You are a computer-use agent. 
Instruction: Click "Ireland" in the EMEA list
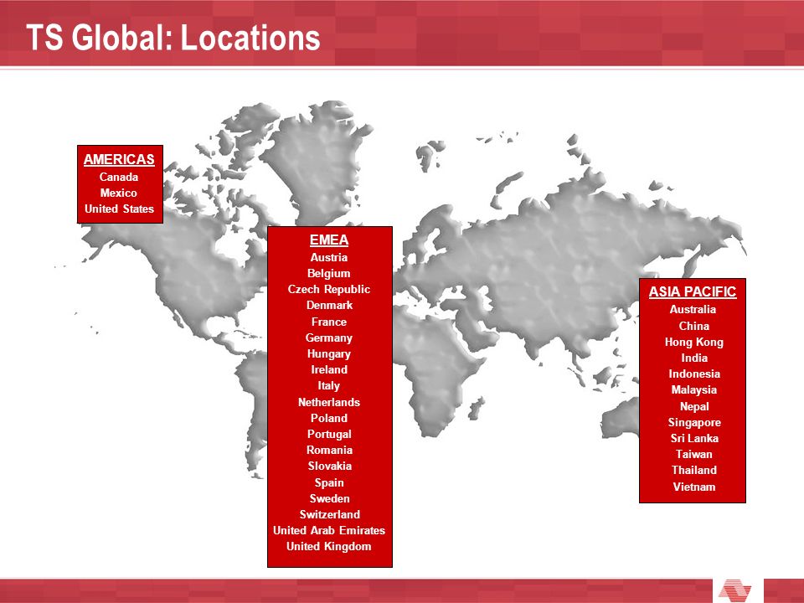(x=329, y=369)
